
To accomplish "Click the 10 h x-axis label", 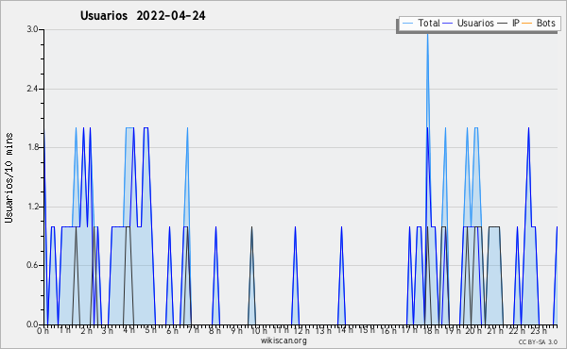I will tap(259, 330).
